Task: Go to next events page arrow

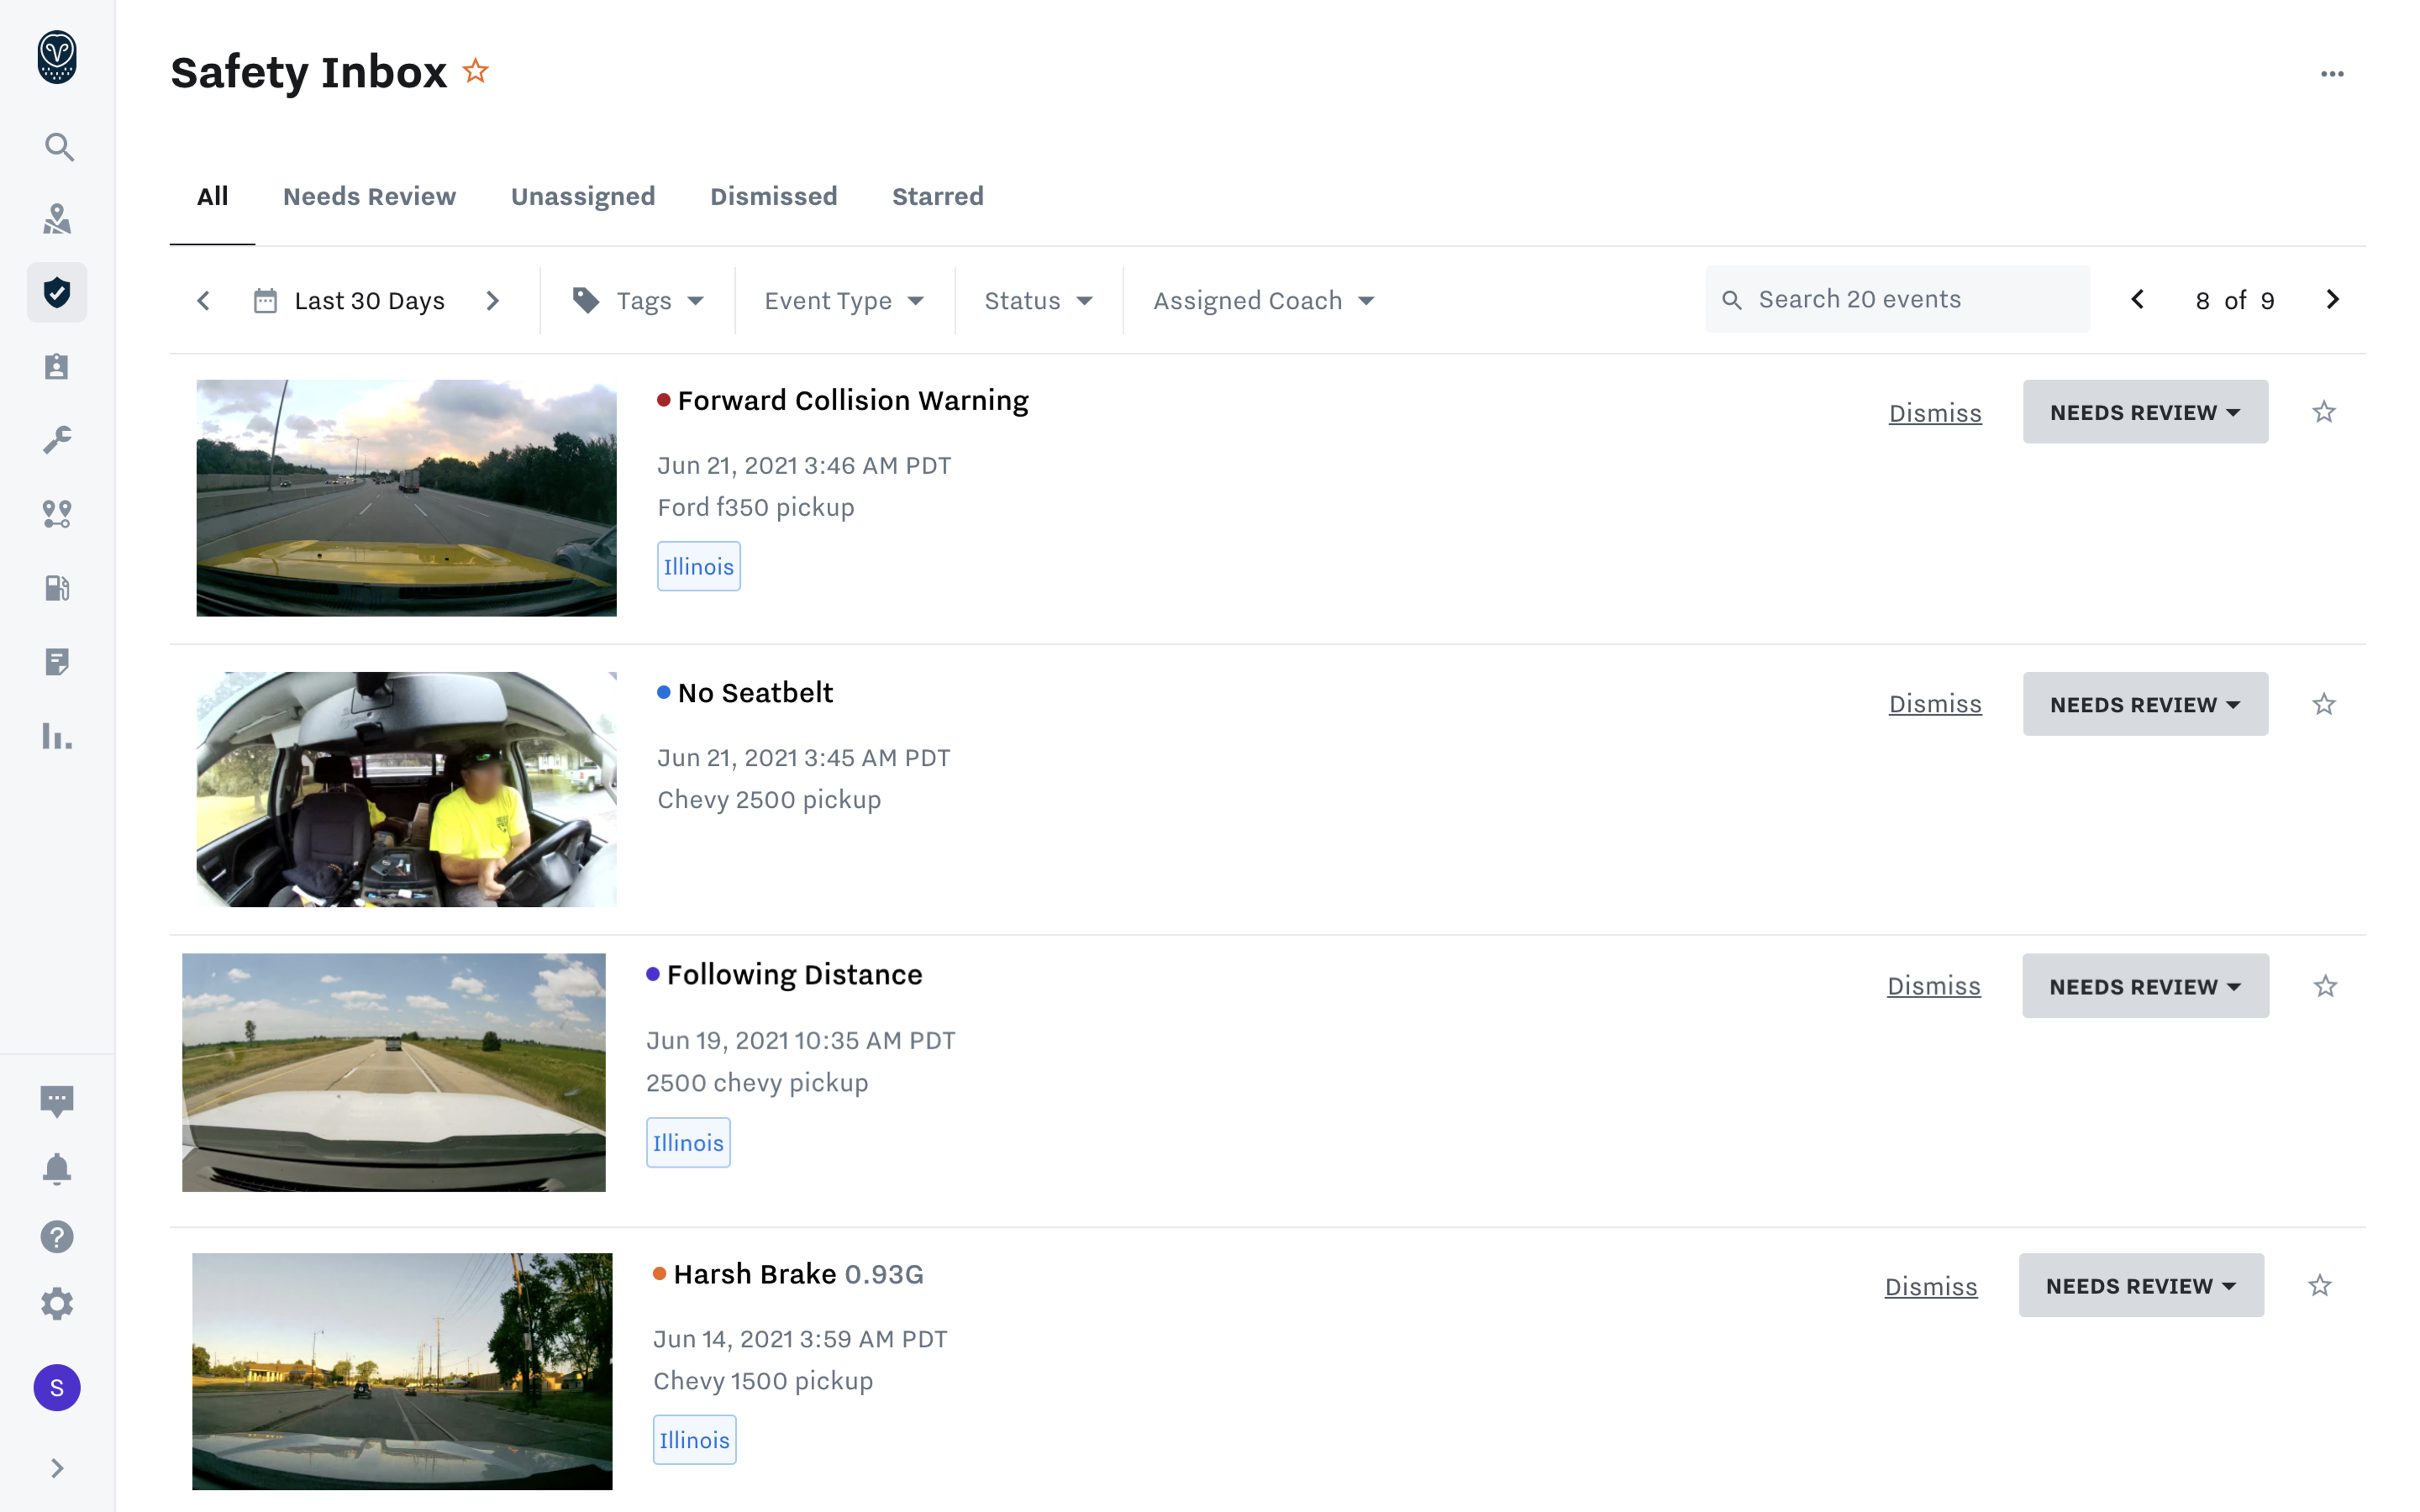Action: pos(2332,299)
